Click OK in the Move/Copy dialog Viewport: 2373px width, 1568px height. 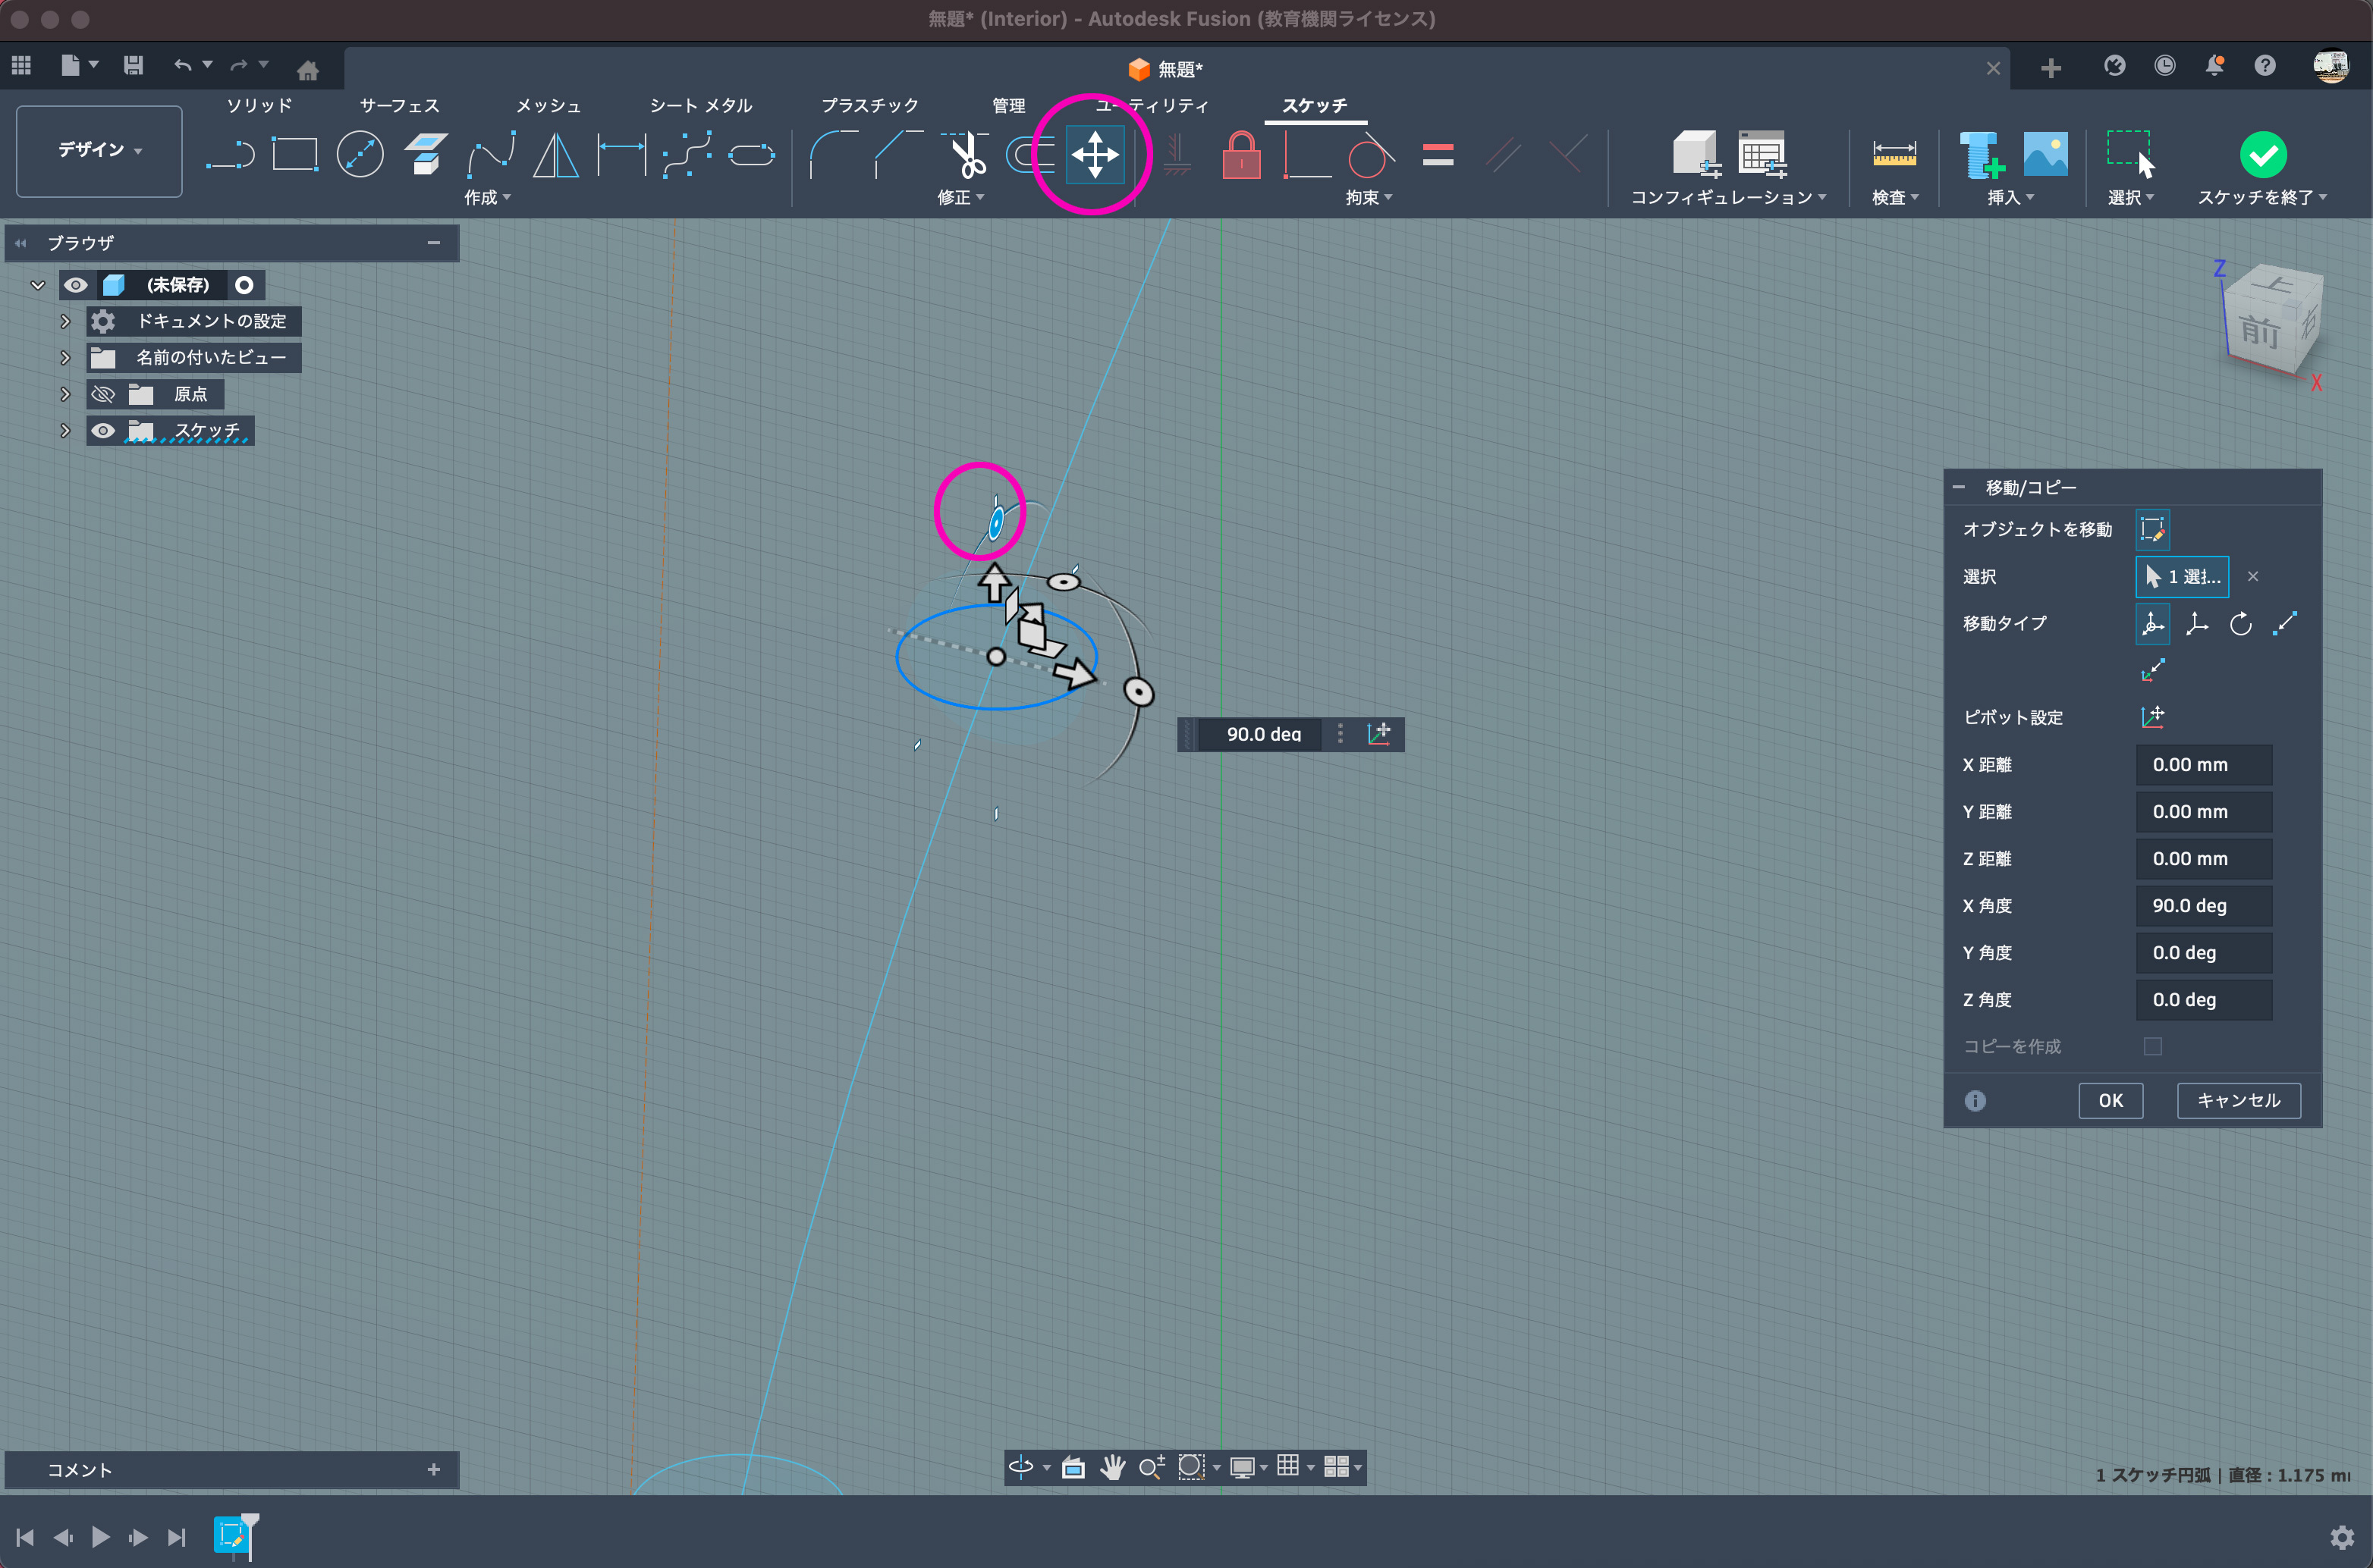coord(2110,1100)
